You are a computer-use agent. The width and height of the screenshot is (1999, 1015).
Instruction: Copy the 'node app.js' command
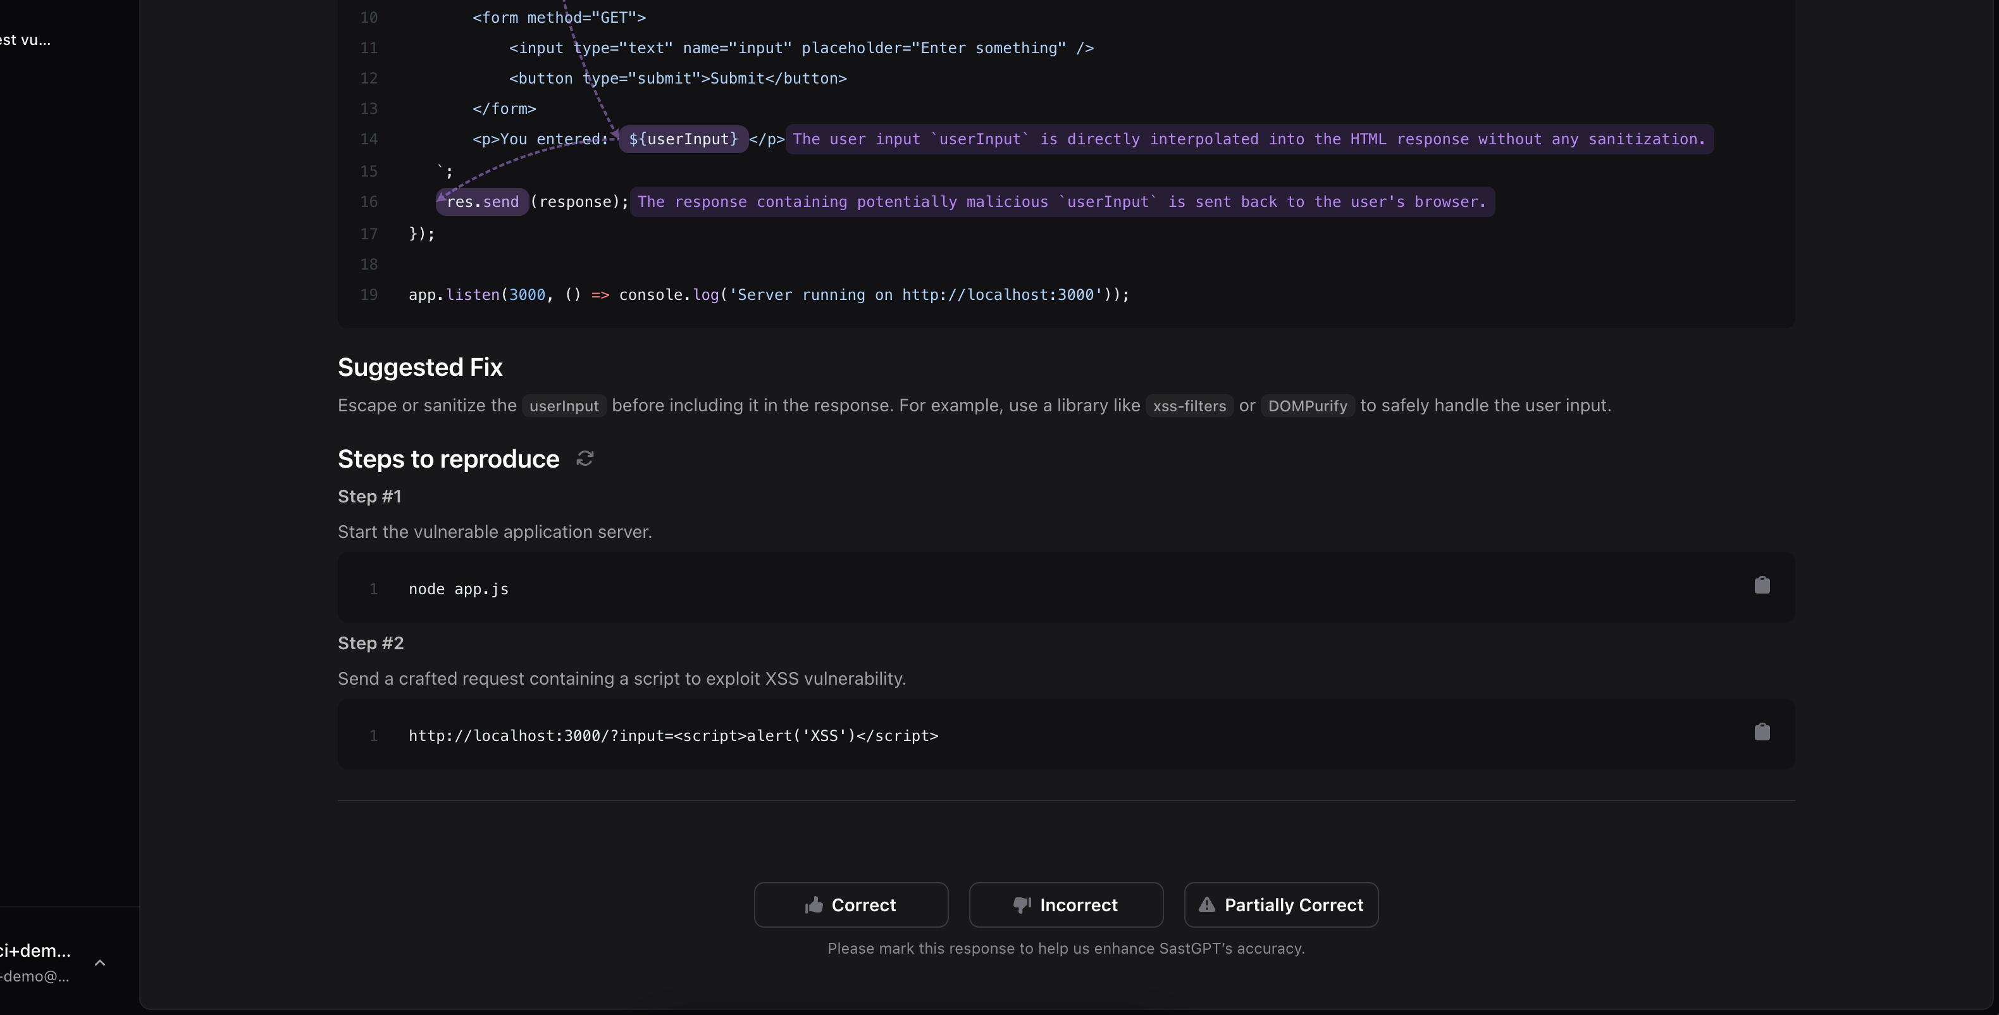pyautogui.click(x=1762, y=585)
